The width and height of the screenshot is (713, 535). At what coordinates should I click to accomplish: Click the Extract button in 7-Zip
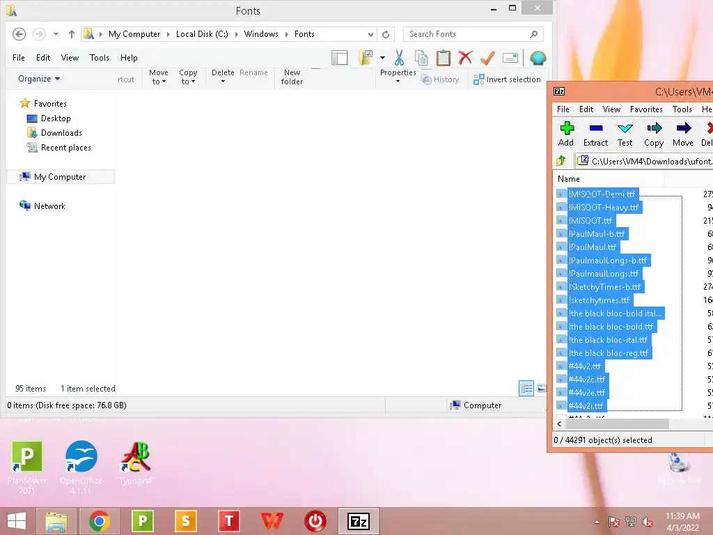pos(596,134)
